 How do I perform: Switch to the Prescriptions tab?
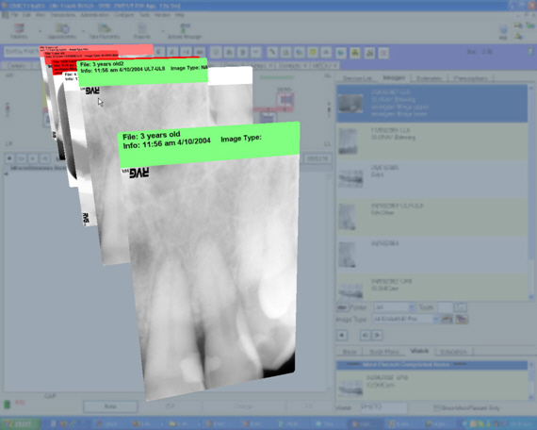470,78
